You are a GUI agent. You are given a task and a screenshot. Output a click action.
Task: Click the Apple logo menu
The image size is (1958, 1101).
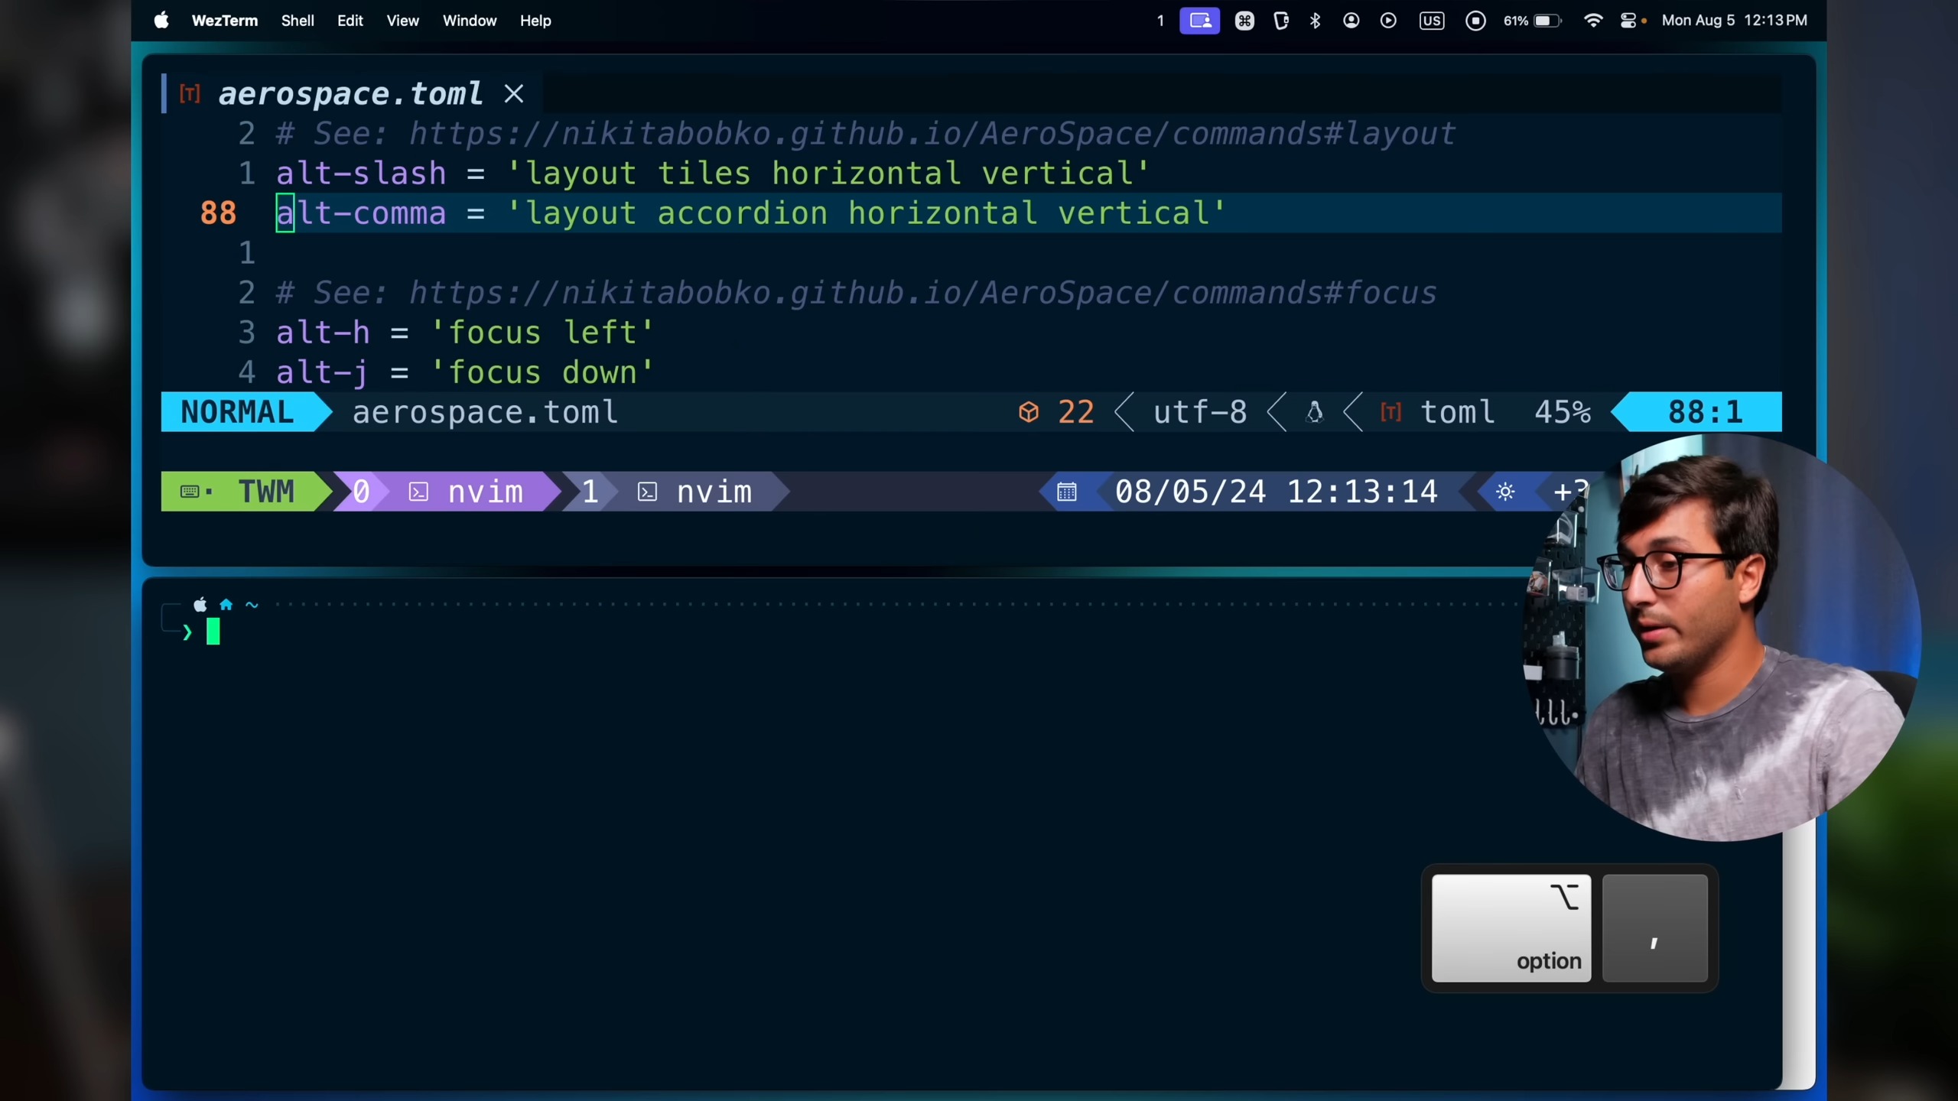tap(161, 21)
